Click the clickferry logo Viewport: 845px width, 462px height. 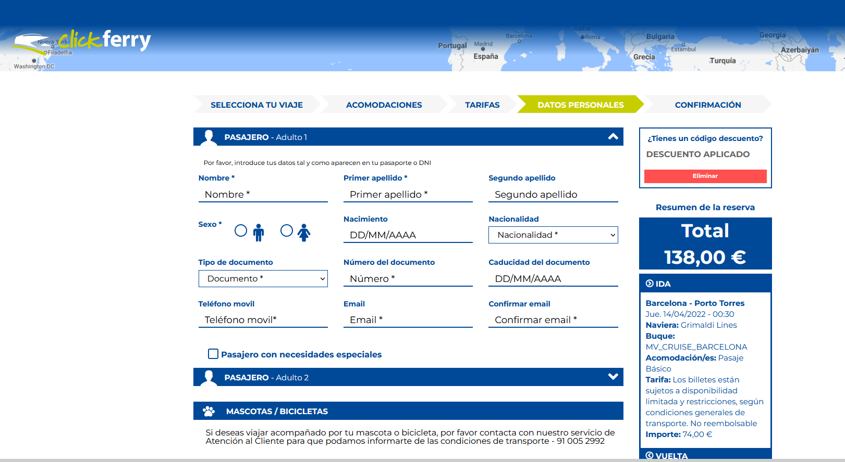(x=81, y=42)
